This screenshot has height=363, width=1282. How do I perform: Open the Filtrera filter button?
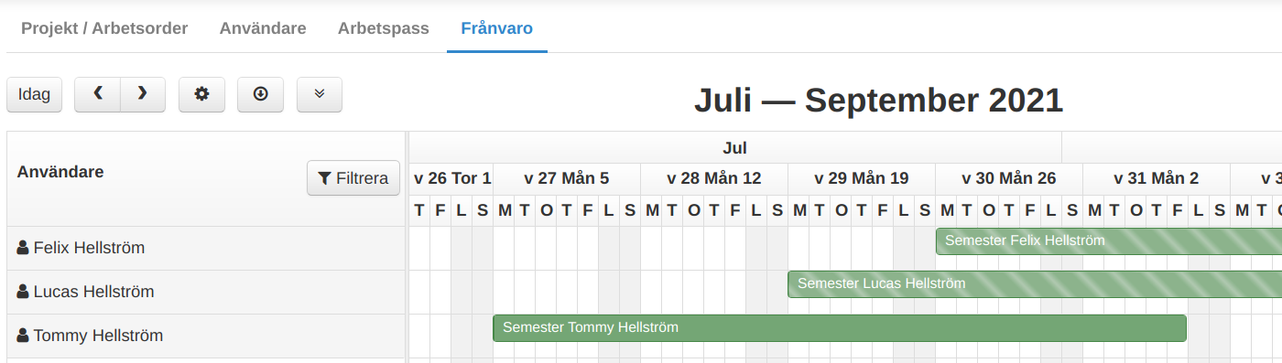pos(353,178)
